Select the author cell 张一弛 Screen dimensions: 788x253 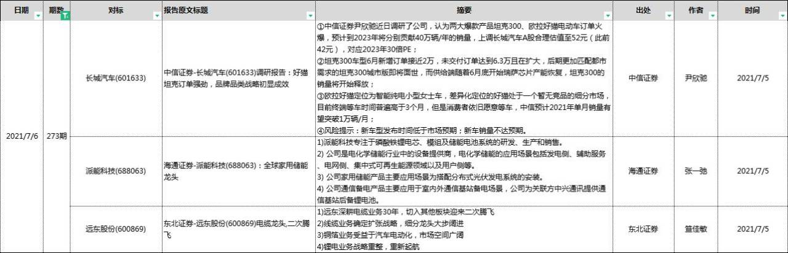[x=695, y=171]
